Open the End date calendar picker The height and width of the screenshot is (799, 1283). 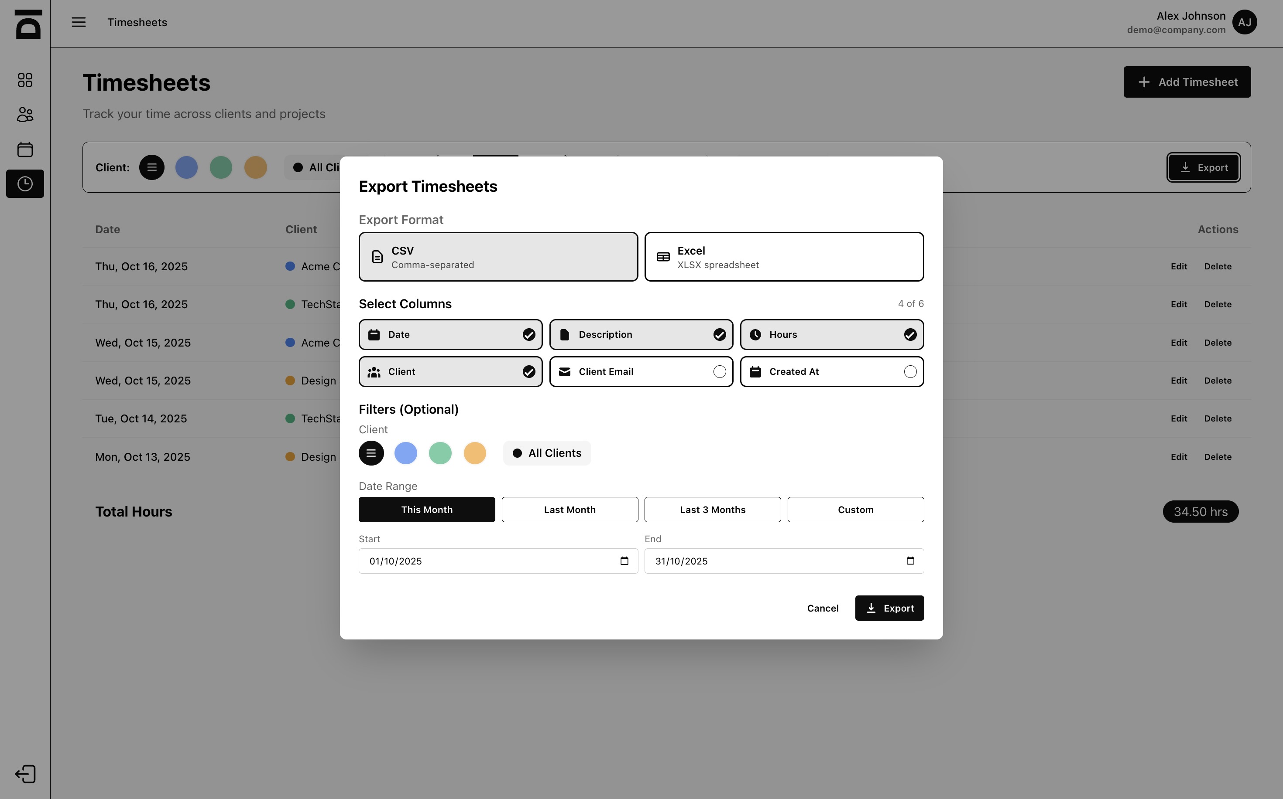pyautogui.click(x=910, y=561)
